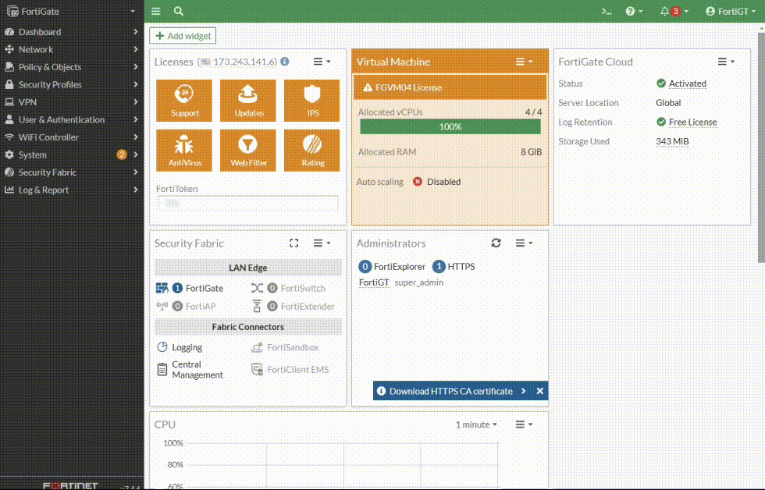Image resolution: width=765 pixels, height=490 pixels.
Task: Open the VPN menu in sidebar
Action: tap(72, 102)
